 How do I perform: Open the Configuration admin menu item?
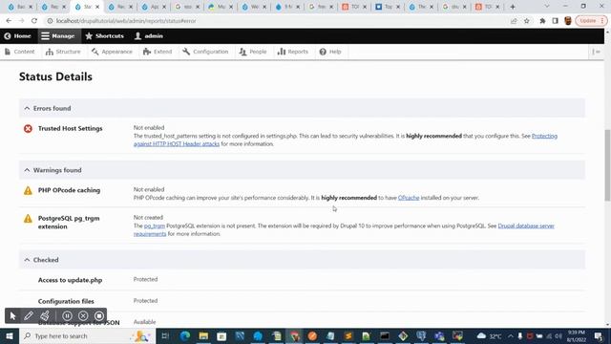(205, 52)
